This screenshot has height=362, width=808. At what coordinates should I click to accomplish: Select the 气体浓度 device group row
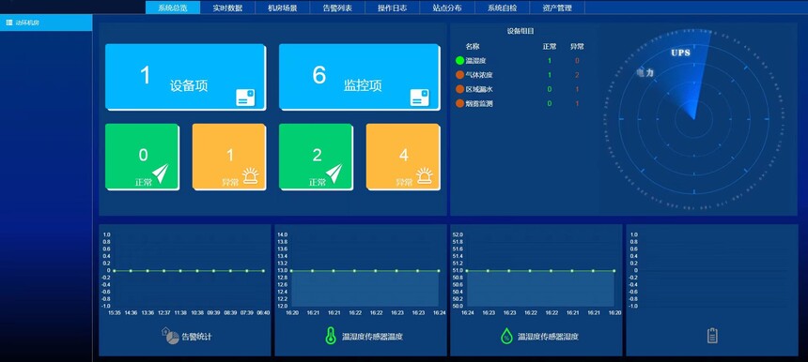[521, 75]
